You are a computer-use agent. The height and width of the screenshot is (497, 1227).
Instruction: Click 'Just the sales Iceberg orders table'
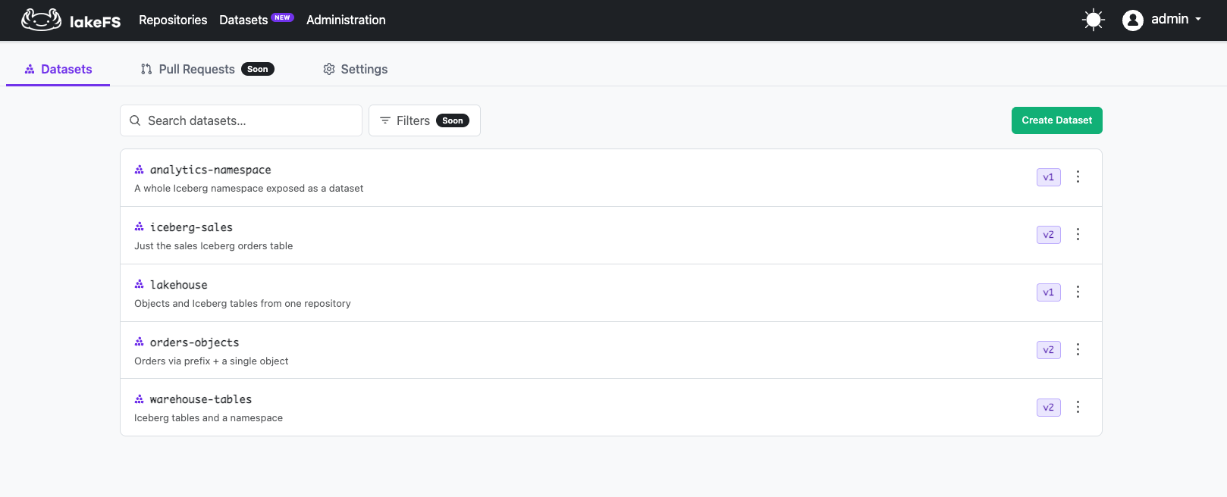(214, 246)
